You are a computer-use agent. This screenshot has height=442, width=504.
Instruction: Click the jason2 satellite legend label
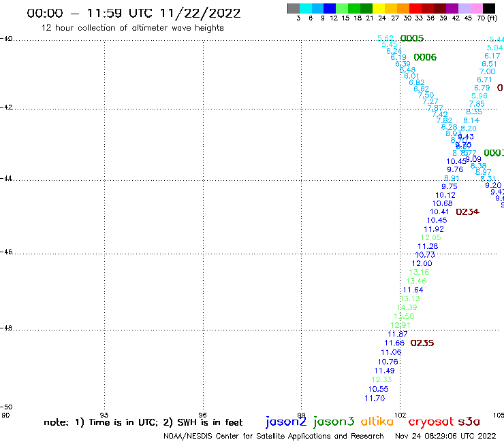(x=286, y=422)
